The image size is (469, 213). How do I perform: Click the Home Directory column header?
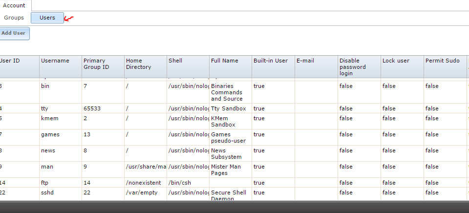pos(138,64)
